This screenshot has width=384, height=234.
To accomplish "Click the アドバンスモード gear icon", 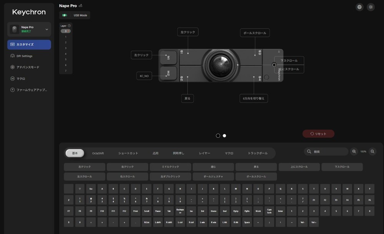I will [13, 67].
